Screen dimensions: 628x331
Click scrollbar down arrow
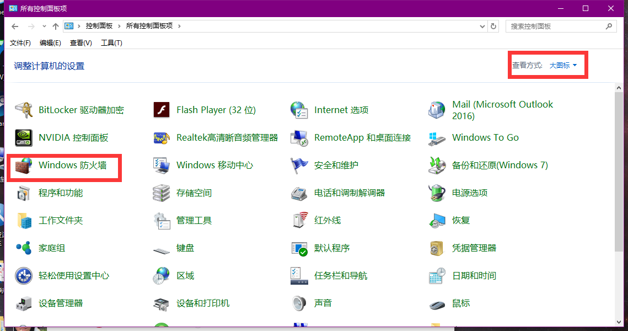tap(619, 322)
